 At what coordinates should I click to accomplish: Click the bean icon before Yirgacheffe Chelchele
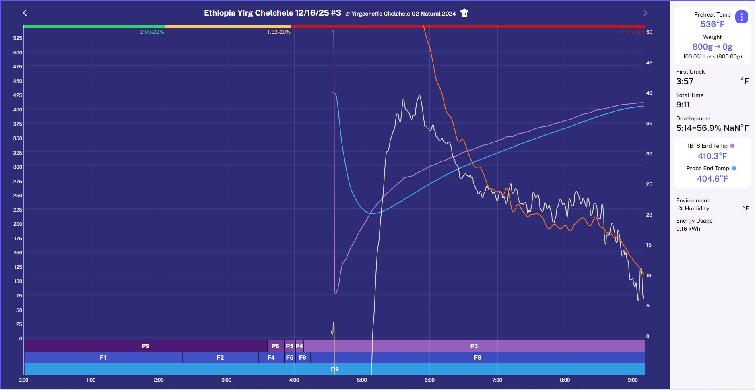[348, 14]
